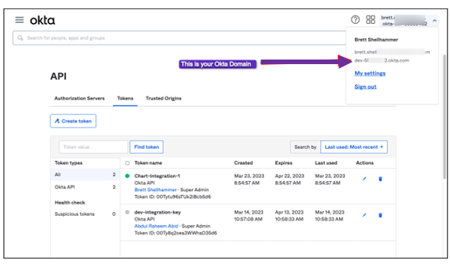450x265 pixels.
Task: Click the Find token button
Action: [x=147, y=147]
